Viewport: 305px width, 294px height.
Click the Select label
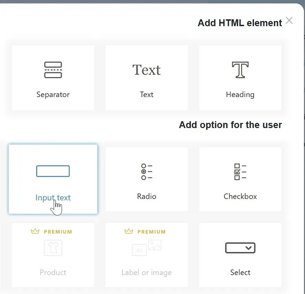click(x=240, y=272)
